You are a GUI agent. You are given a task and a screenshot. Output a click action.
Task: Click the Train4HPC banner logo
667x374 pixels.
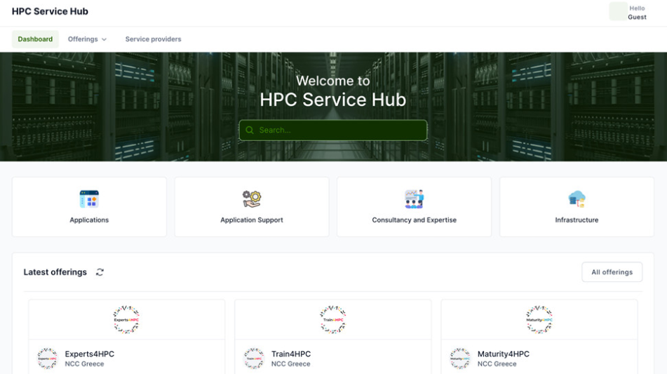(332, 319)
